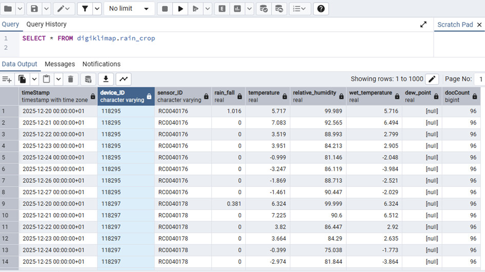Click the Page No input field
The width and height of the screenshot is (485, 272).
[480, 79]
